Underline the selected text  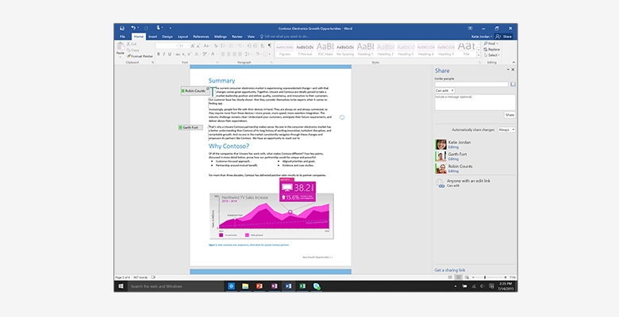coord(170,54)
